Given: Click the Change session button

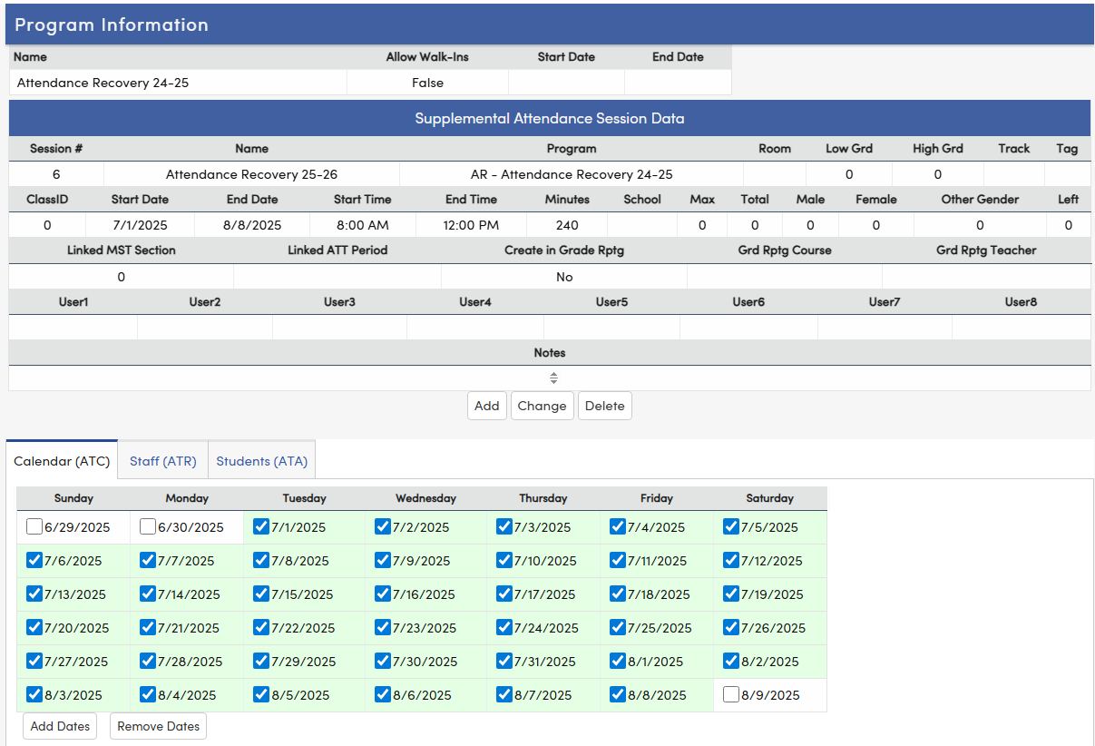Looking at the screenshot, I should point(542,406).
